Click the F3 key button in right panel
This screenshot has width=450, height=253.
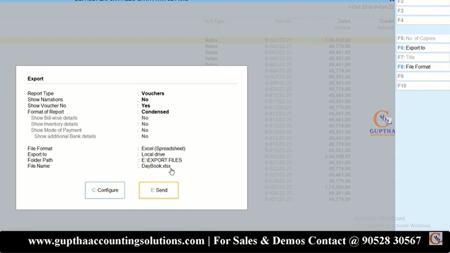423,11
